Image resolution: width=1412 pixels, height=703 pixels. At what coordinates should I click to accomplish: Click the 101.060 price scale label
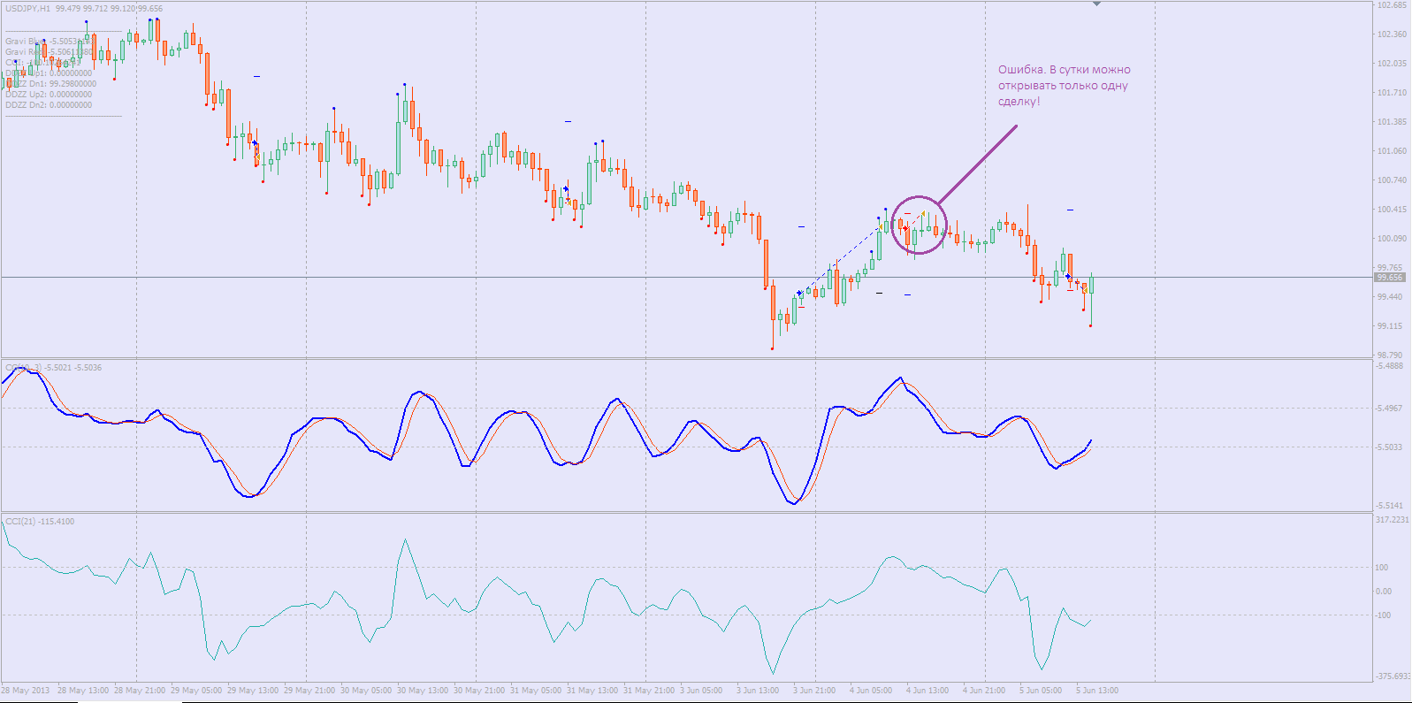point(1392,151)
